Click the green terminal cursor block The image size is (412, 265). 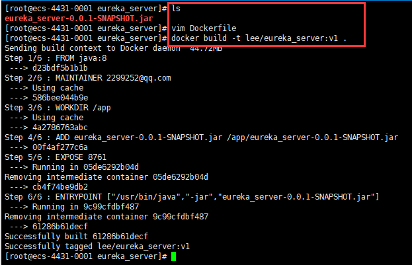pos(173,256)
